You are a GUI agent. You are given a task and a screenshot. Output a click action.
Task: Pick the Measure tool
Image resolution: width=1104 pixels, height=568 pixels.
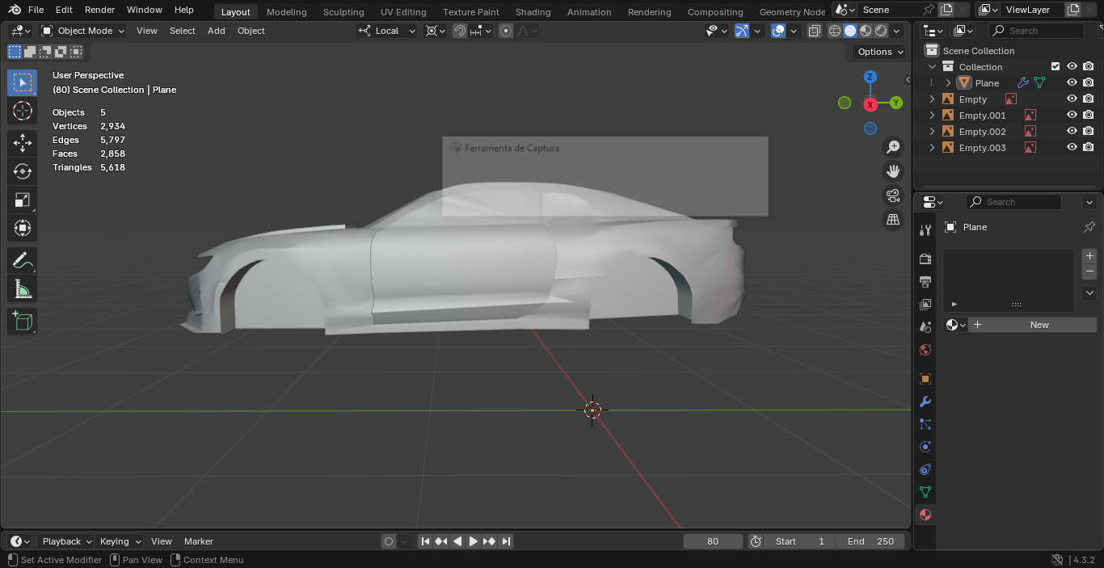click(x=23, y=288)
